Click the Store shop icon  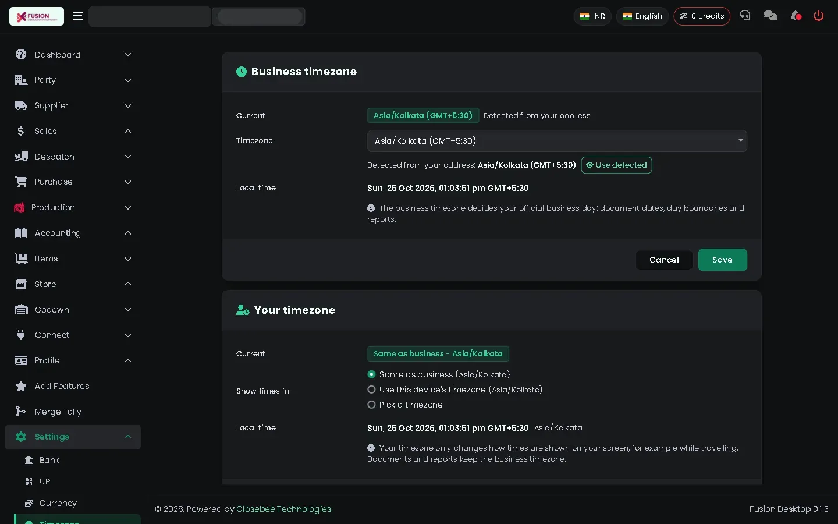pos(21,284)
